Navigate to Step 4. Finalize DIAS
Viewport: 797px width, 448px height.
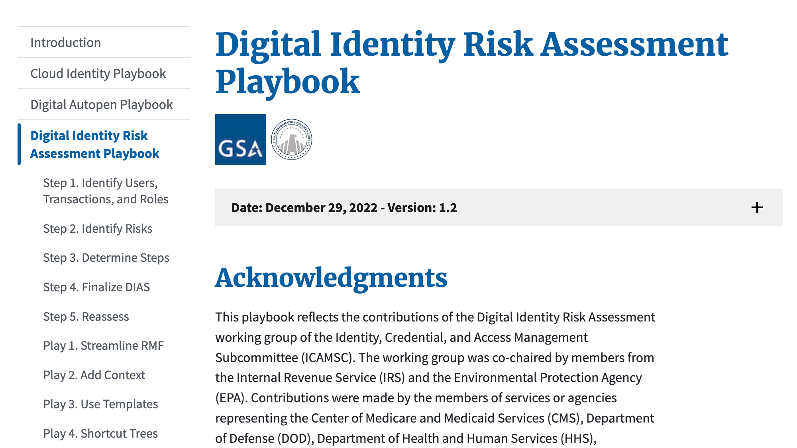(x=96, y=287)
